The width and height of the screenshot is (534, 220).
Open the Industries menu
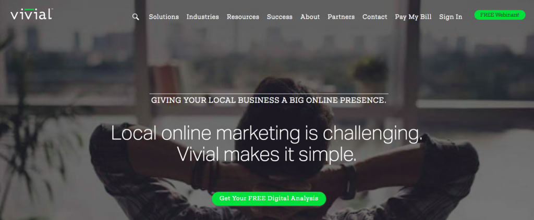[x=203, y=17]
